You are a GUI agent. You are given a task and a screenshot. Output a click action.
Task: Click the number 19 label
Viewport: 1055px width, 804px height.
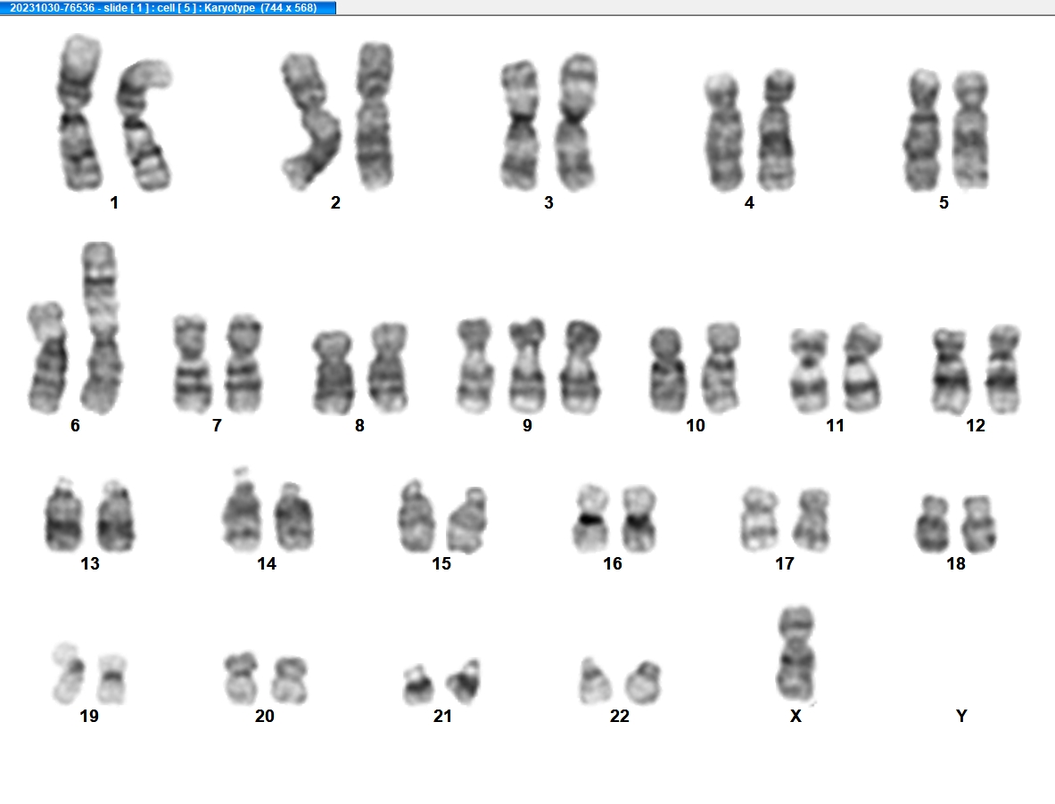tap(89, 716)
